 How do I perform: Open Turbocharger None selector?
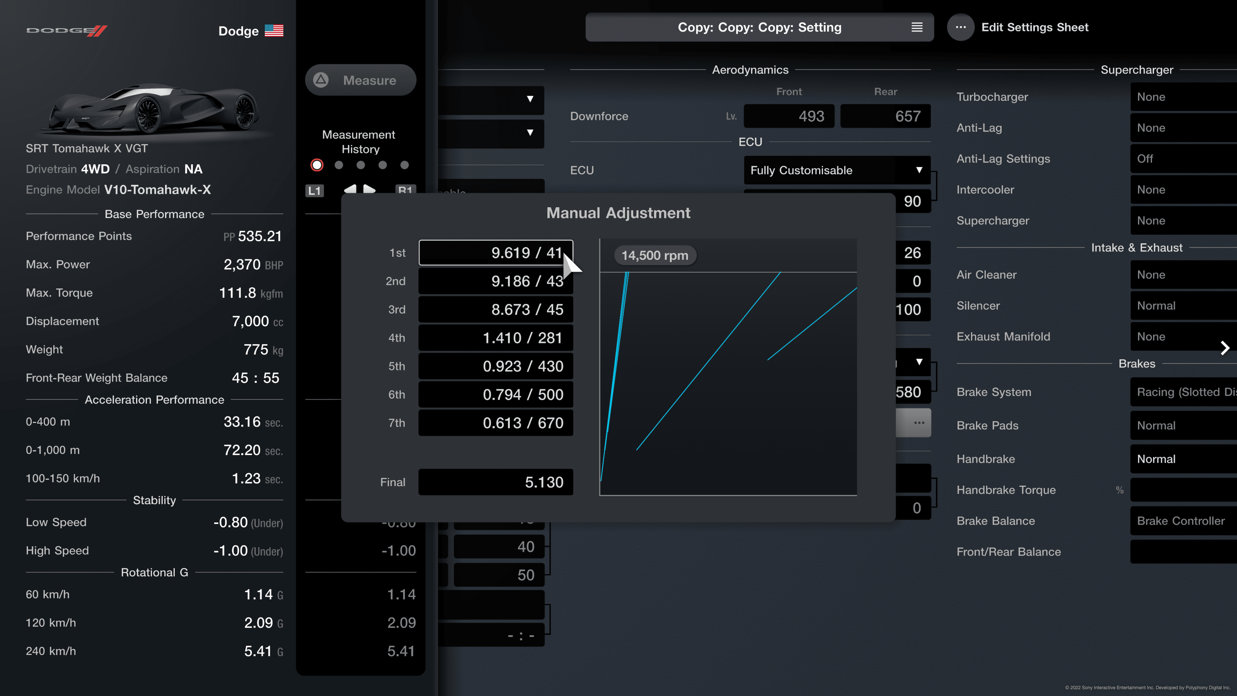pos(1184,97)
